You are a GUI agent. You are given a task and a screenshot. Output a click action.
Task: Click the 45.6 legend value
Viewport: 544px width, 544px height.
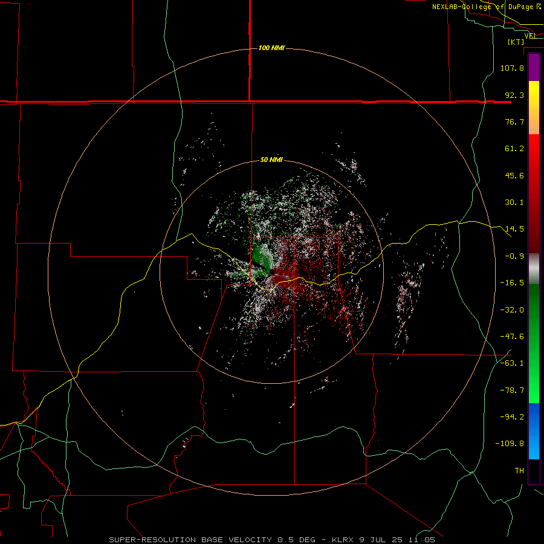[x=514, y=175]
